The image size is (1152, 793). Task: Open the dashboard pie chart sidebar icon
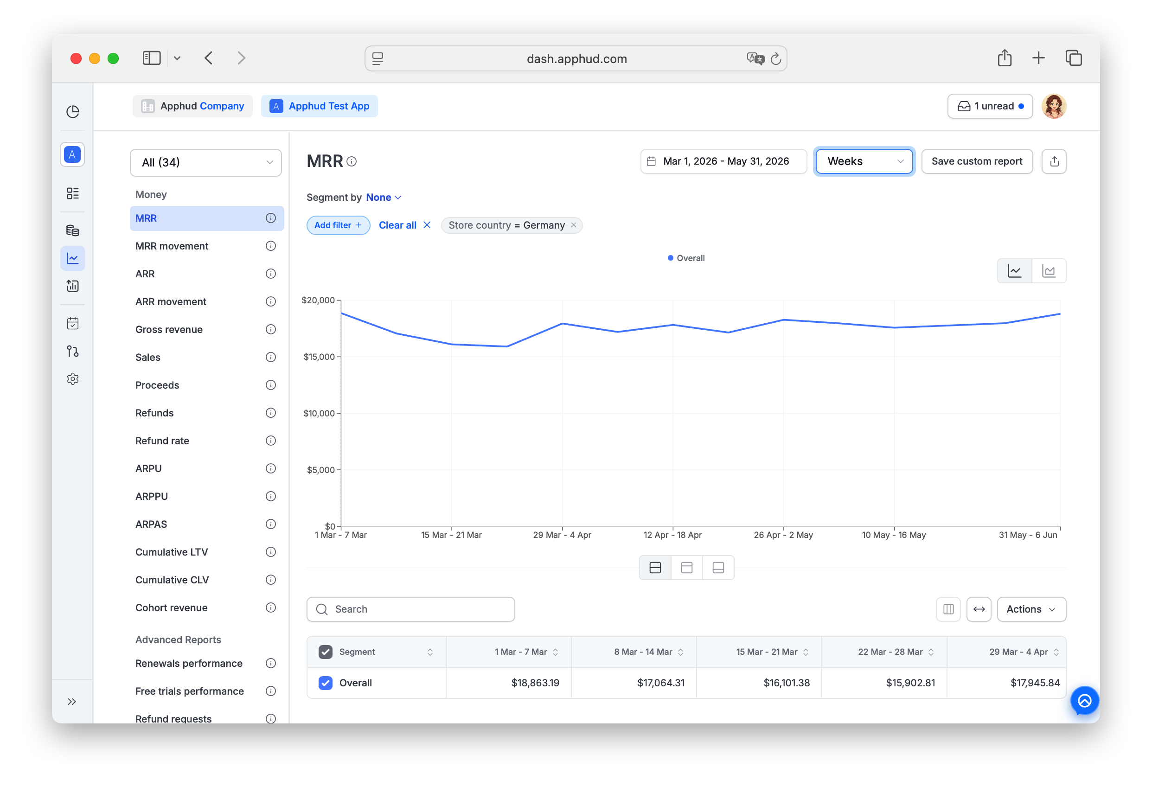(x=72, y=111)
